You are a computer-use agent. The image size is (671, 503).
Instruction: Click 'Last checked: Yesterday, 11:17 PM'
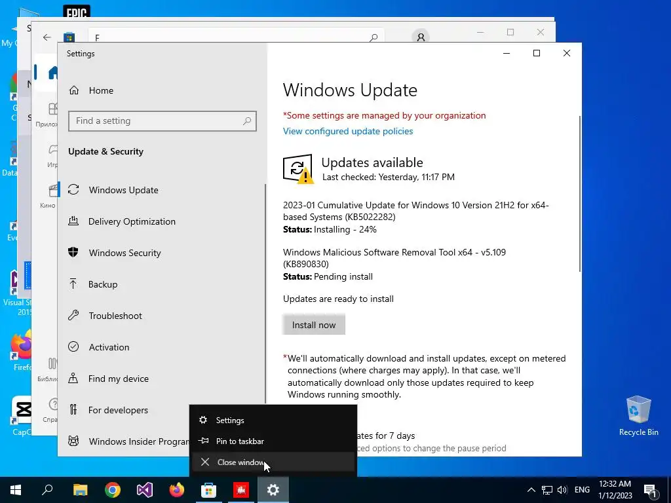coord(388,177)
